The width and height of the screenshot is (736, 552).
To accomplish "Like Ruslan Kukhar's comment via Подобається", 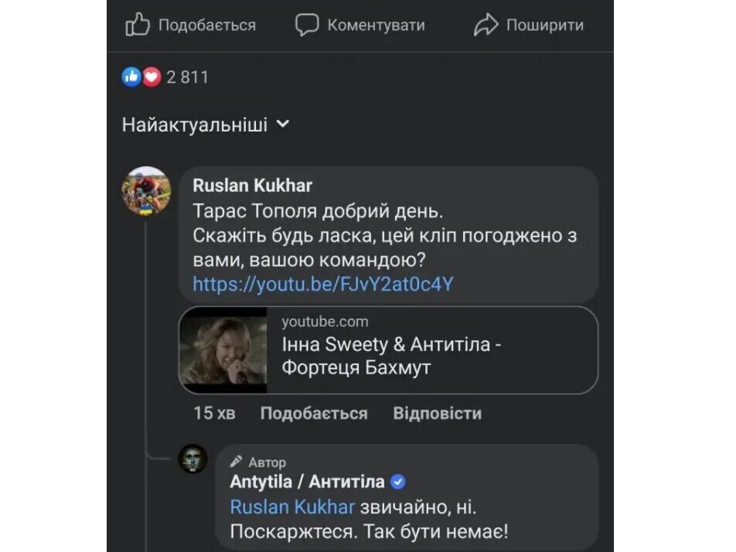I will pos(313,414).
